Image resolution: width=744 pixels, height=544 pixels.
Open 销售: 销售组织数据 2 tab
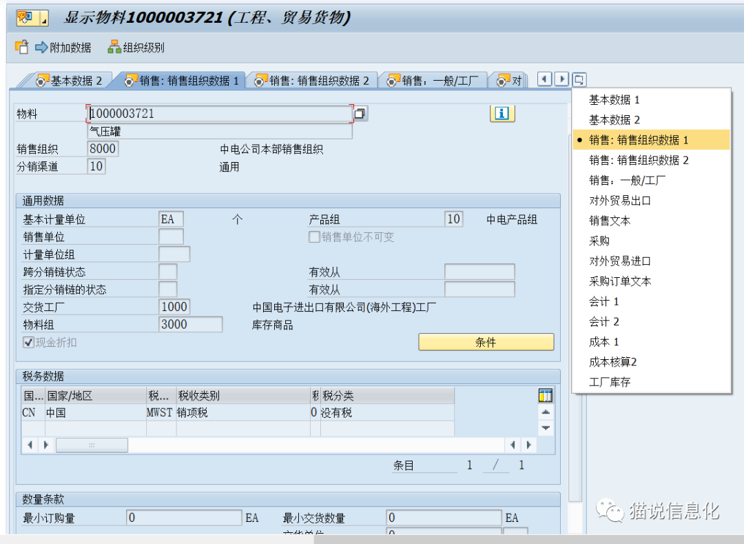312,81
